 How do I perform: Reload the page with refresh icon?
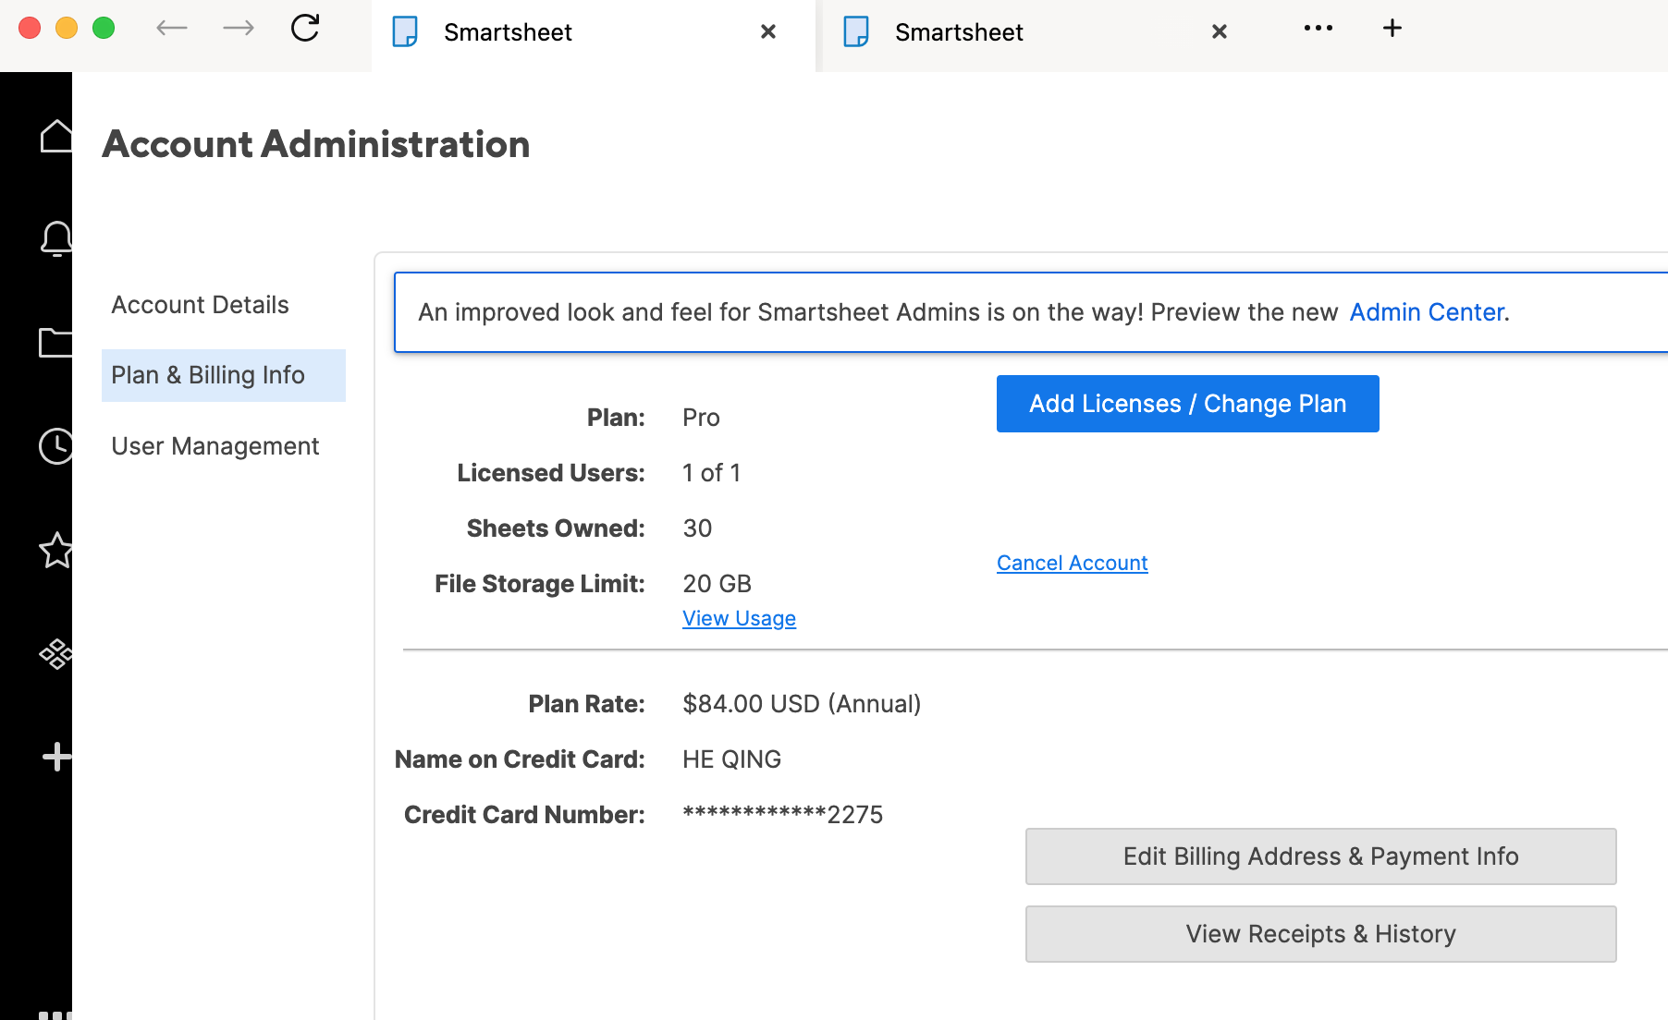click(305, 28)
